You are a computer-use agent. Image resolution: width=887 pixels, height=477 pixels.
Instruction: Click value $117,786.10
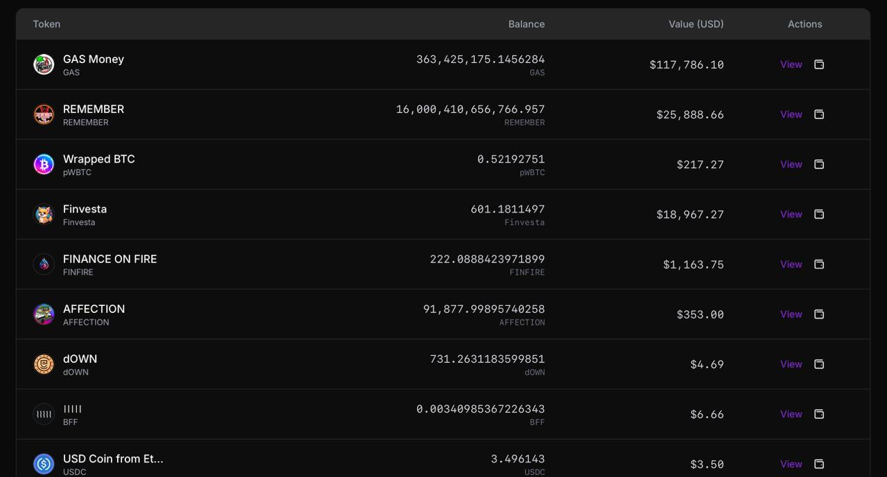coord(687,64)
